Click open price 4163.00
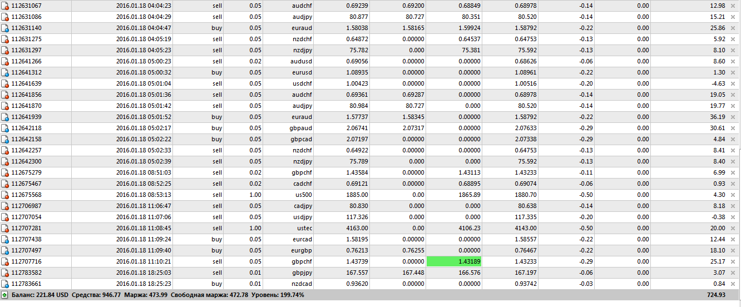This screenshot has height=307, width=741. coord(357,228)
